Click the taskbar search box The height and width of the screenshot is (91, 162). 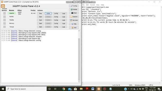(26, 89)
